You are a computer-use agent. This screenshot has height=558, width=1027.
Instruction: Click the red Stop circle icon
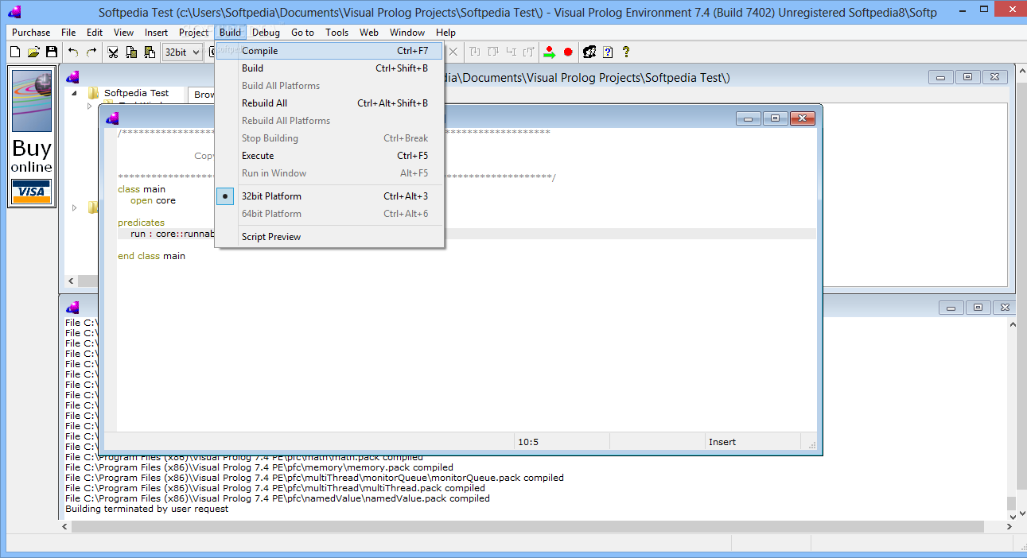pyautogui.click(x=568, y=52)
